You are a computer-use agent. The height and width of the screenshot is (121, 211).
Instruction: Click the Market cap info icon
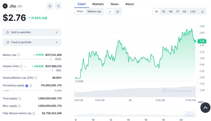click(x=18, y=55)
